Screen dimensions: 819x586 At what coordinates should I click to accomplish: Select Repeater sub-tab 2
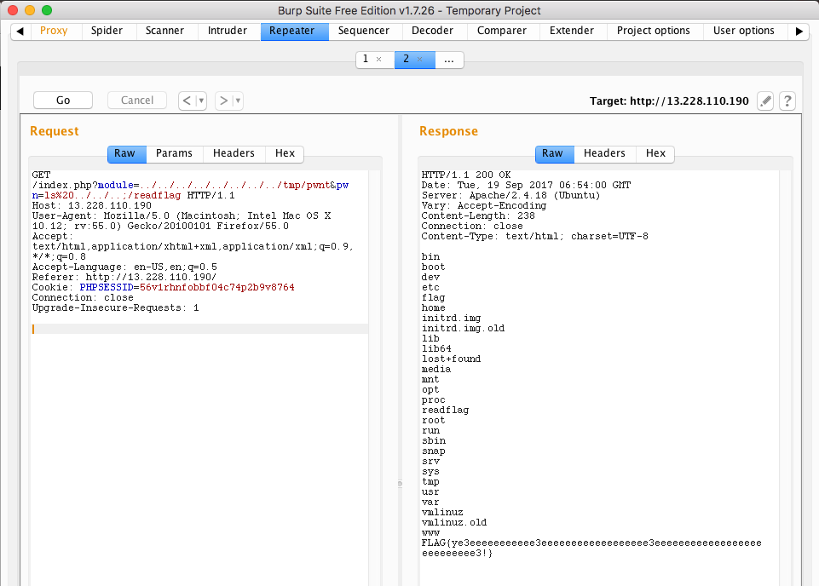(x=406, y=59)
